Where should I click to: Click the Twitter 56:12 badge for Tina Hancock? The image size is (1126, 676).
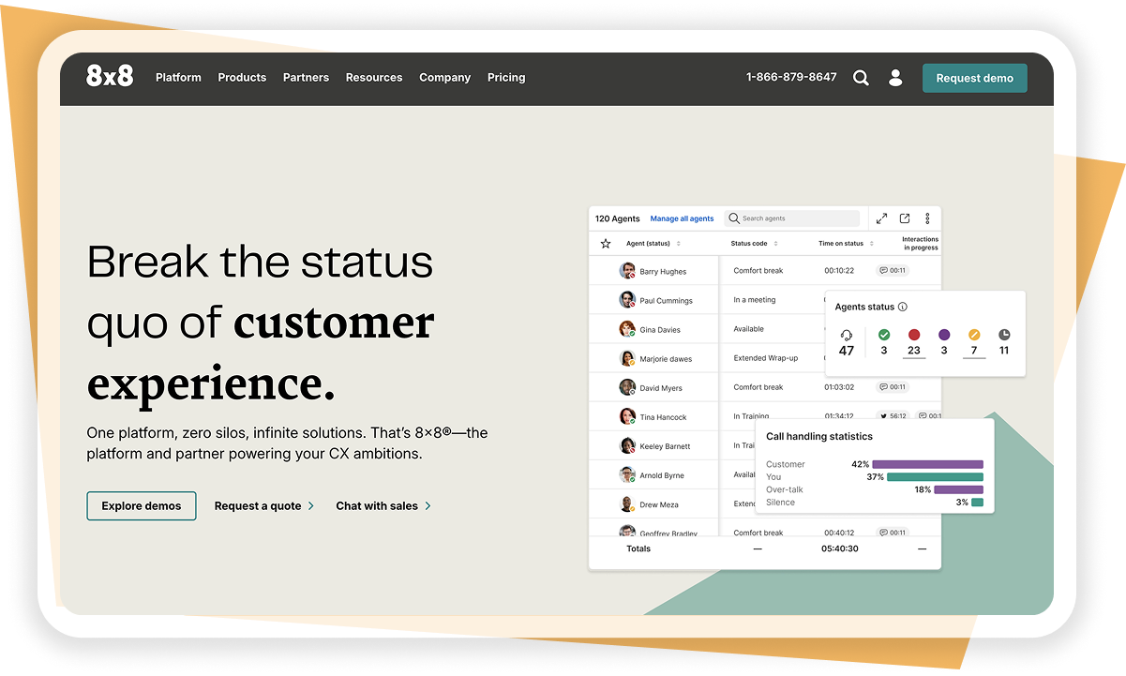[x=893, y=415]
